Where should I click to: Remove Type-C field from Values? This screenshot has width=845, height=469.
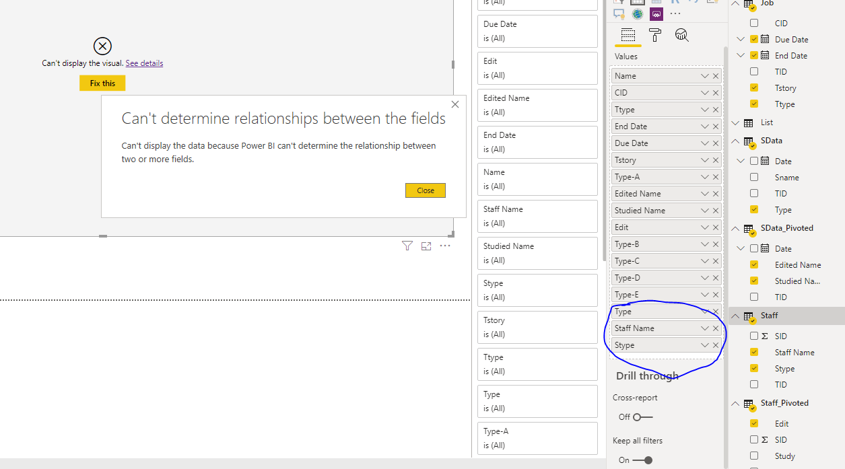pyautogui.click(x=716, y=261)
